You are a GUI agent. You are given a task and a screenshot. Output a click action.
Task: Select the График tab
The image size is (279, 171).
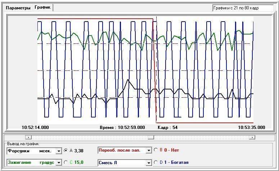coord(42,7)
